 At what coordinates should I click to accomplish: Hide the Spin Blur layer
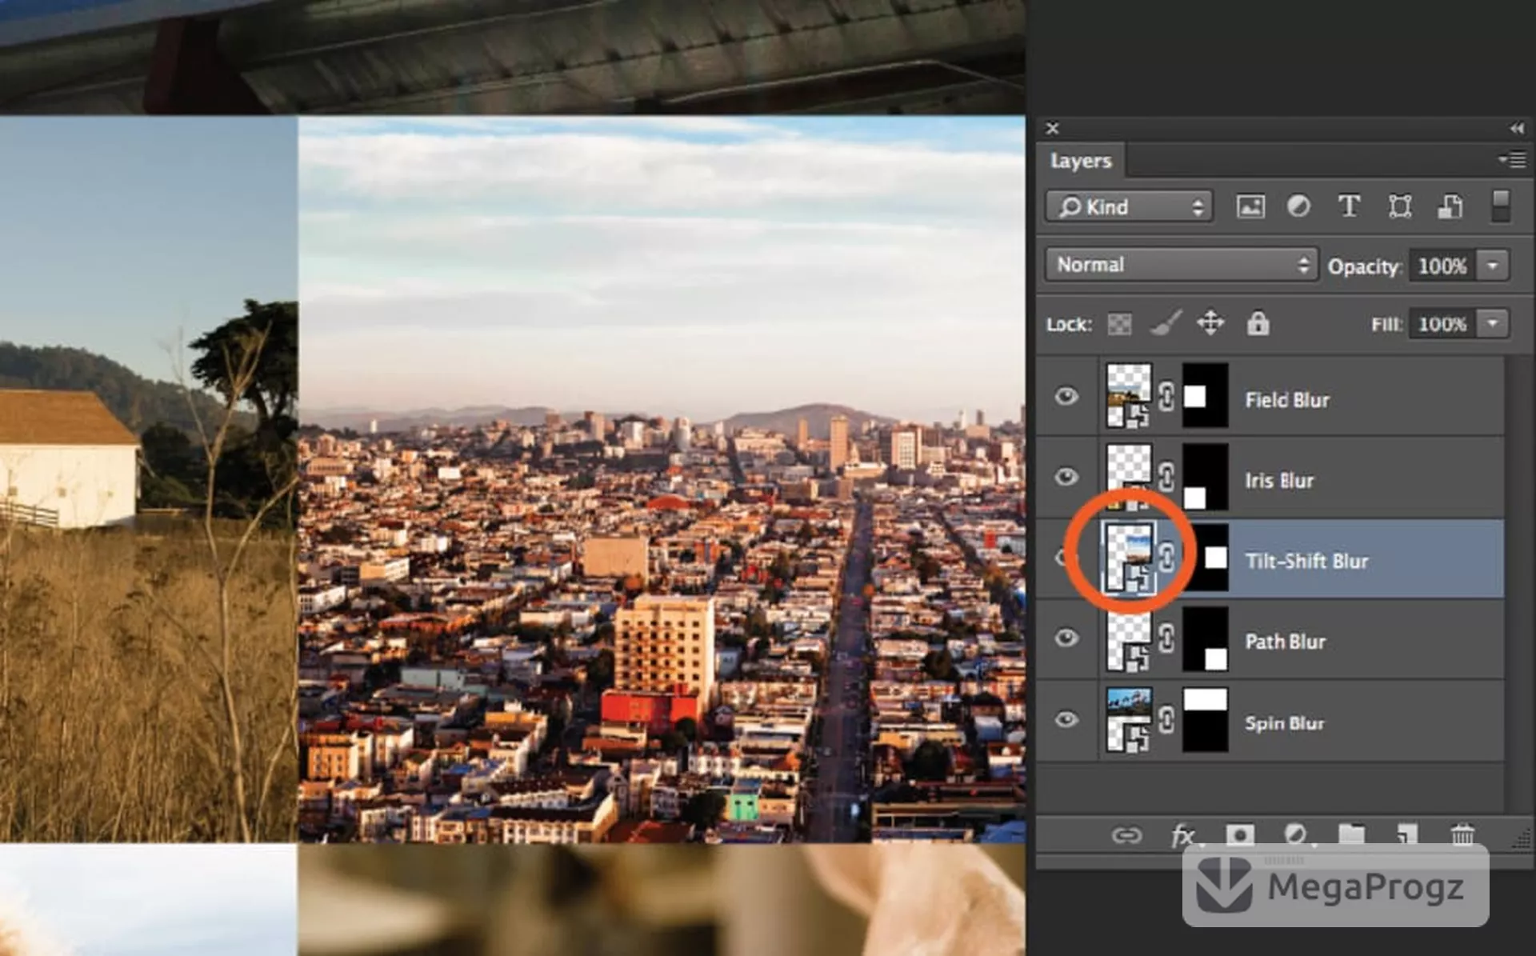[x=1066, y=720]
